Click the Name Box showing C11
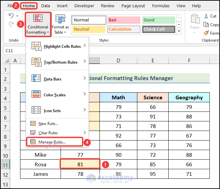Image resolution: width=220 pixels, height=189 pixels. click(x=14, y=50)
